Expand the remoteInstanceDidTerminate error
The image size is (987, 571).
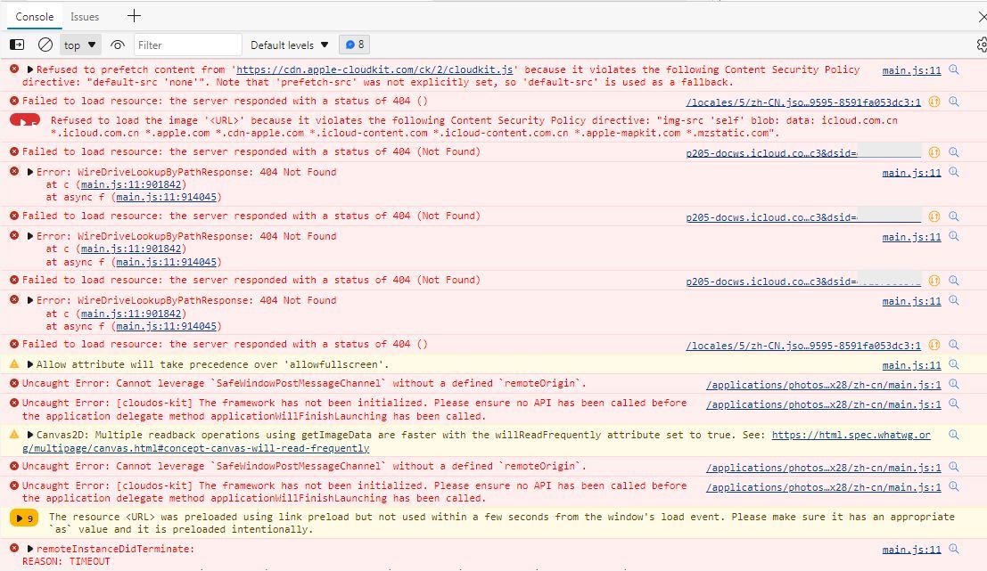(30, 550)
